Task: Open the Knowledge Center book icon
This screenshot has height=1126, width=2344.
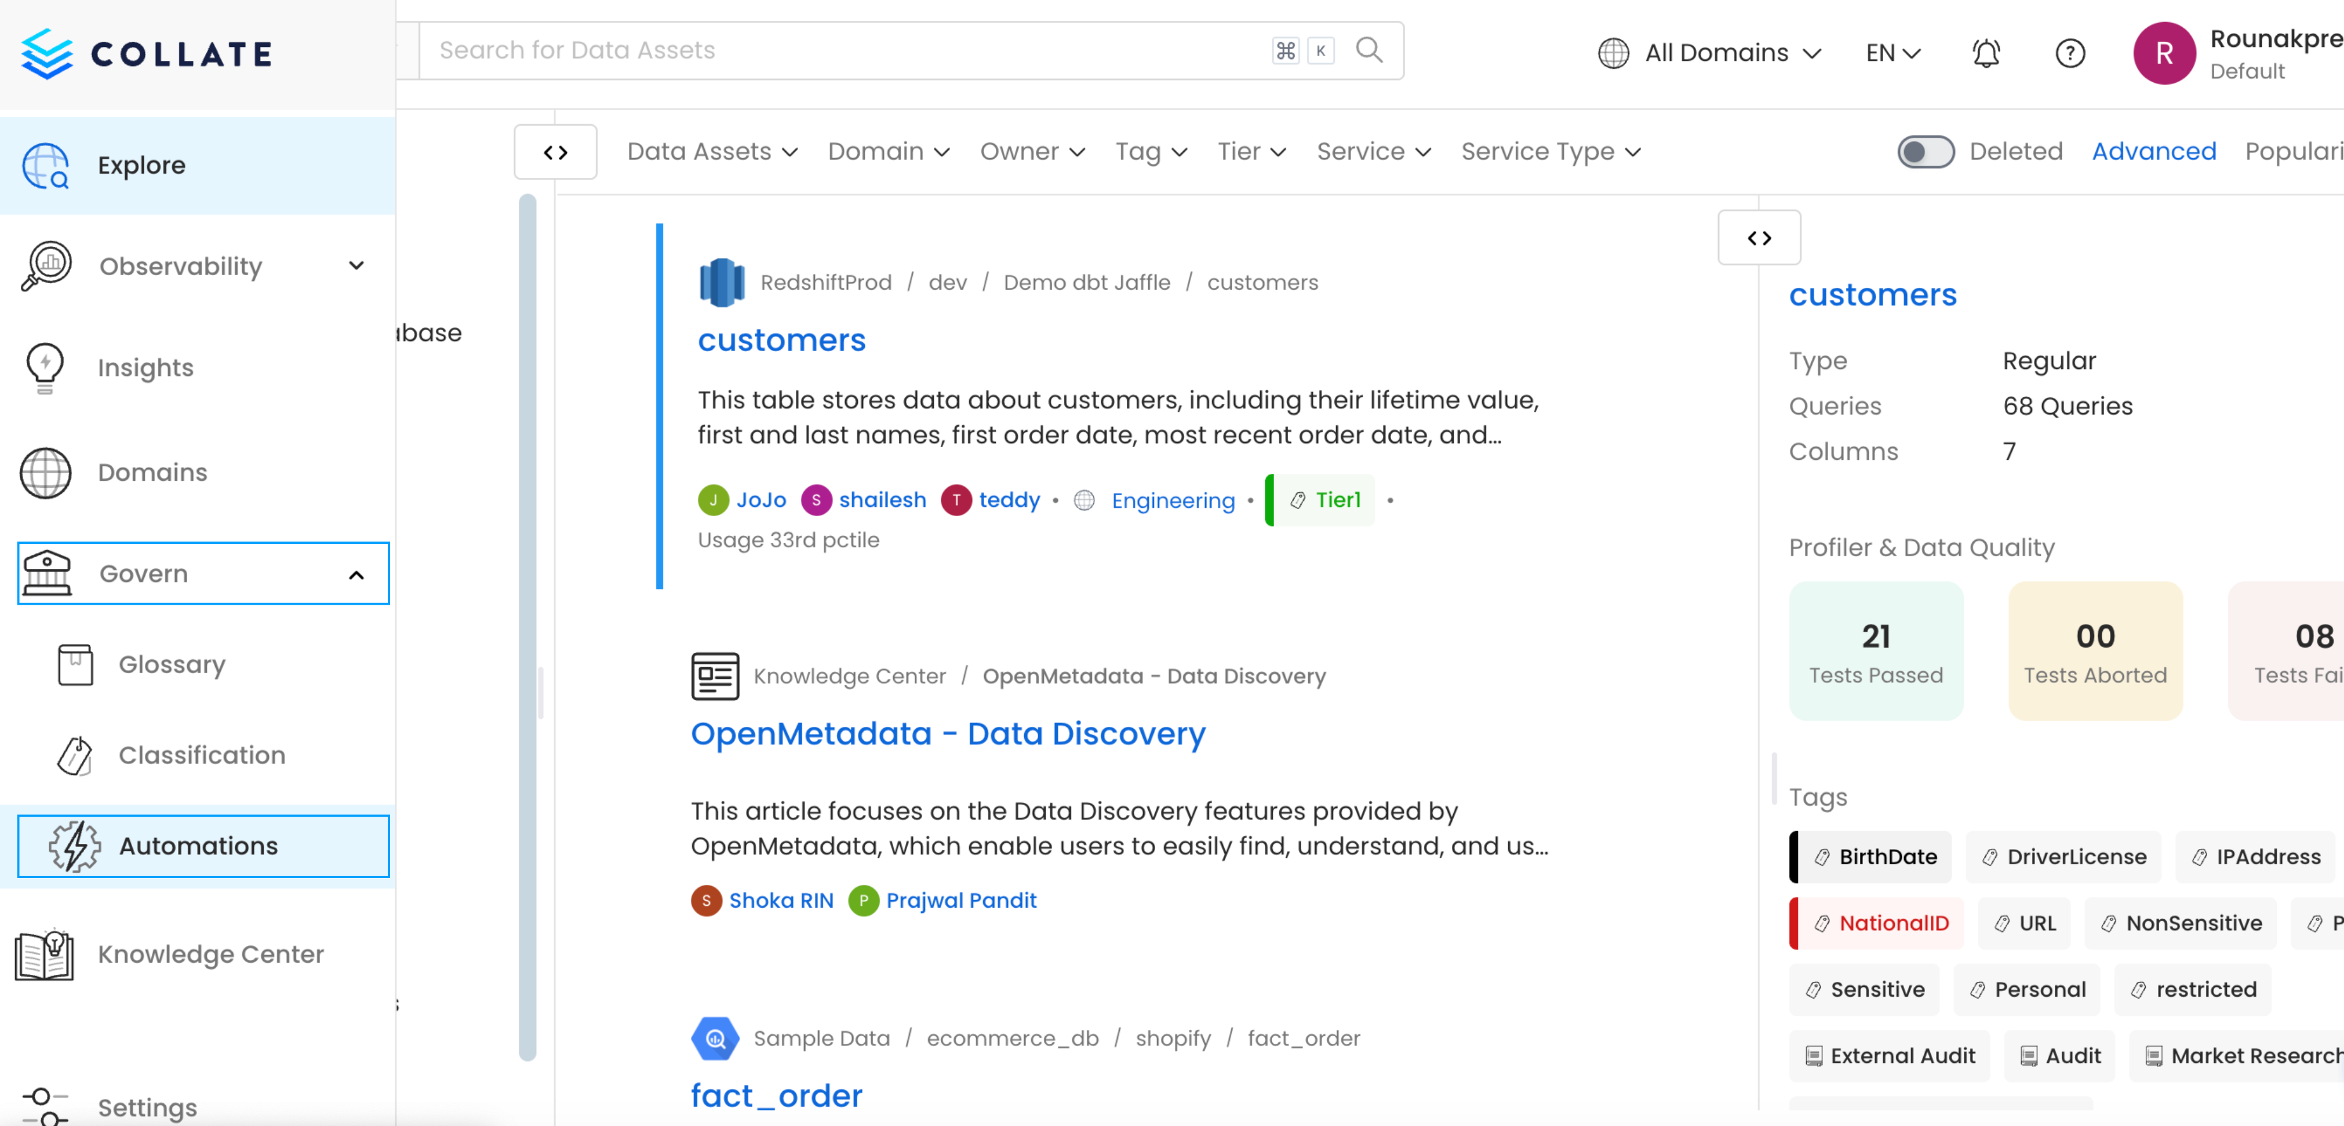Action: point(43,954)
